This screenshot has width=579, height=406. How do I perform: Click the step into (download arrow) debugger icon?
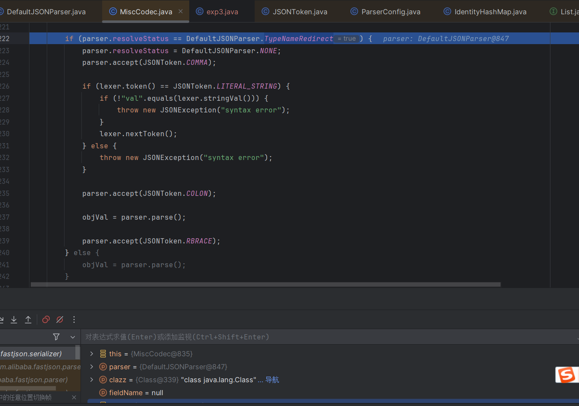(14, 320)
